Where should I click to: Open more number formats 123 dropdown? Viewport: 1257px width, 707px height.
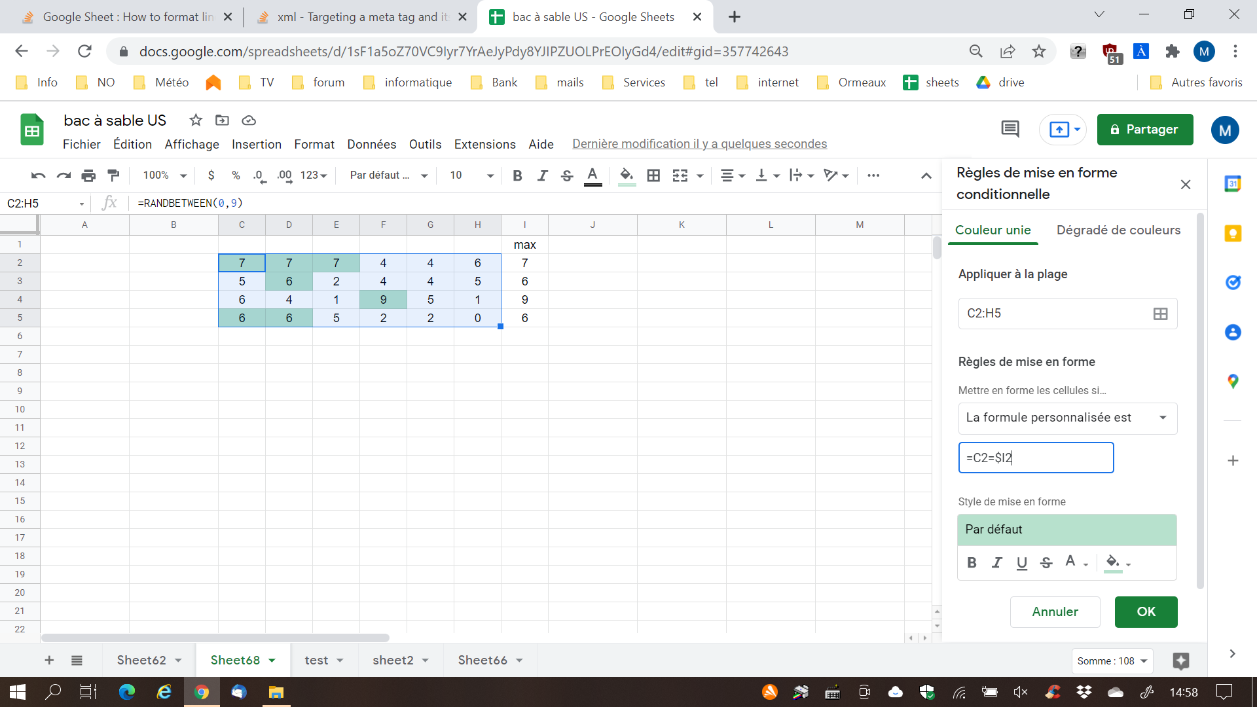pos(314,175)
